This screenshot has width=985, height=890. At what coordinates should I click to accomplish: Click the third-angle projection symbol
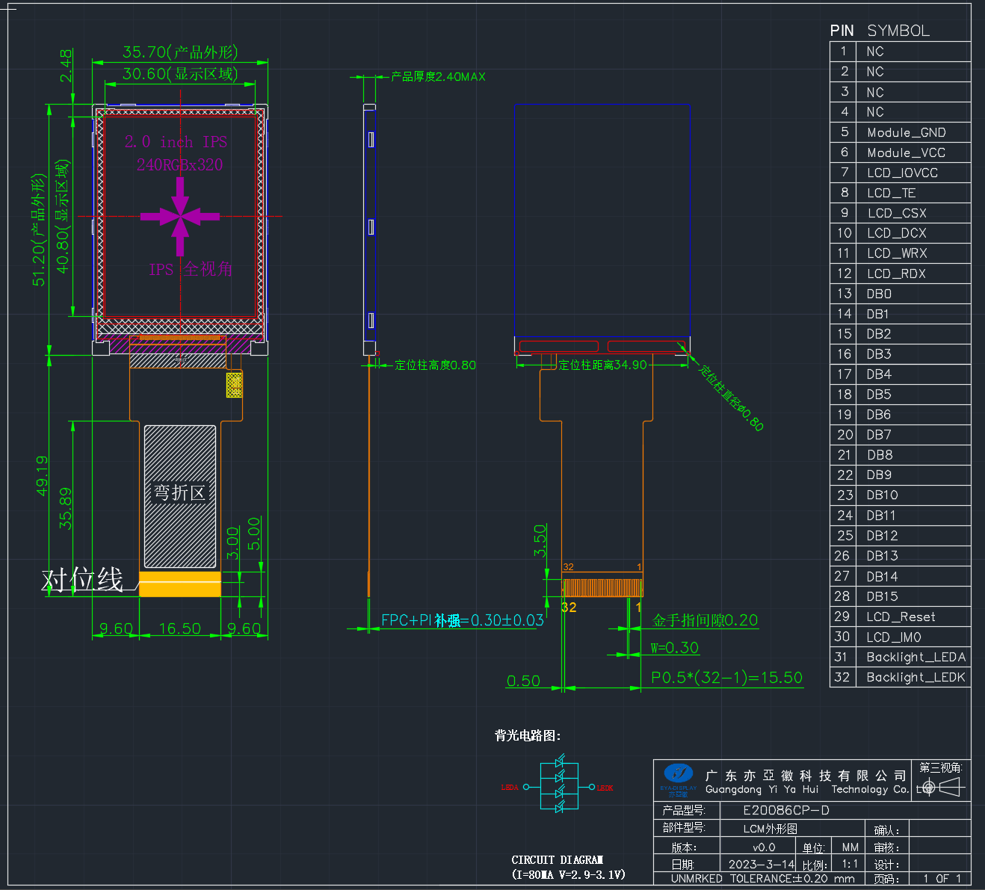pos(943,787)
